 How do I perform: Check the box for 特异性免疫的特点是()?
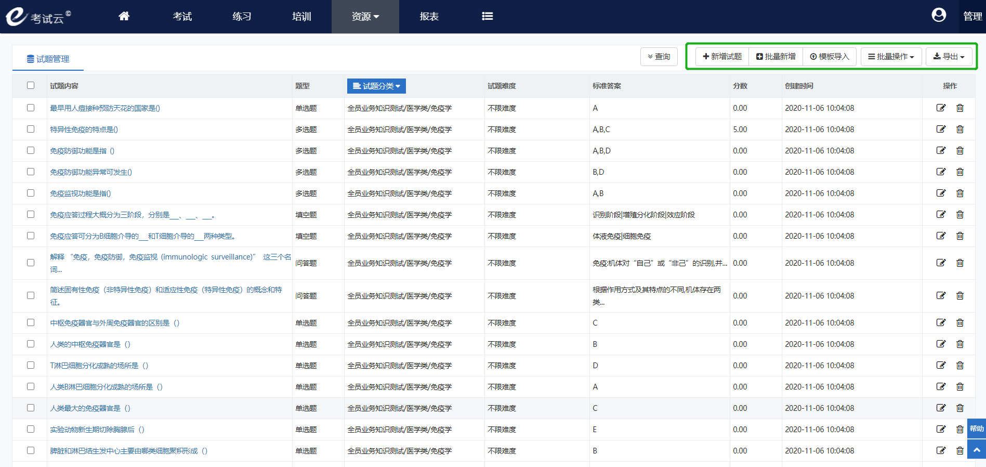pyautogui.click(x=31, y=129)
